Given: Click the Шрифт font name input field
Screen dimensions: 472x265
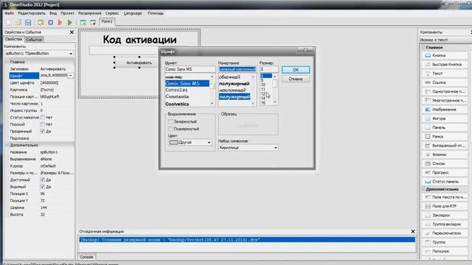Looking at the screenshot, I should (190, 69).
